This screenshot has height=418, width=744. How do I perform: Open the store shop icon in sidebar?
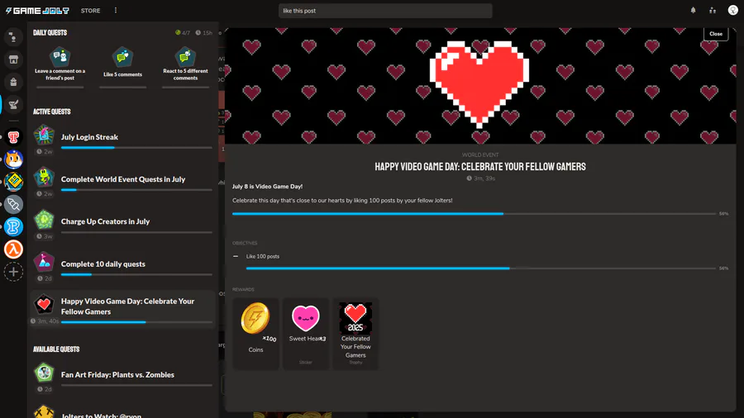click(13, 59)
